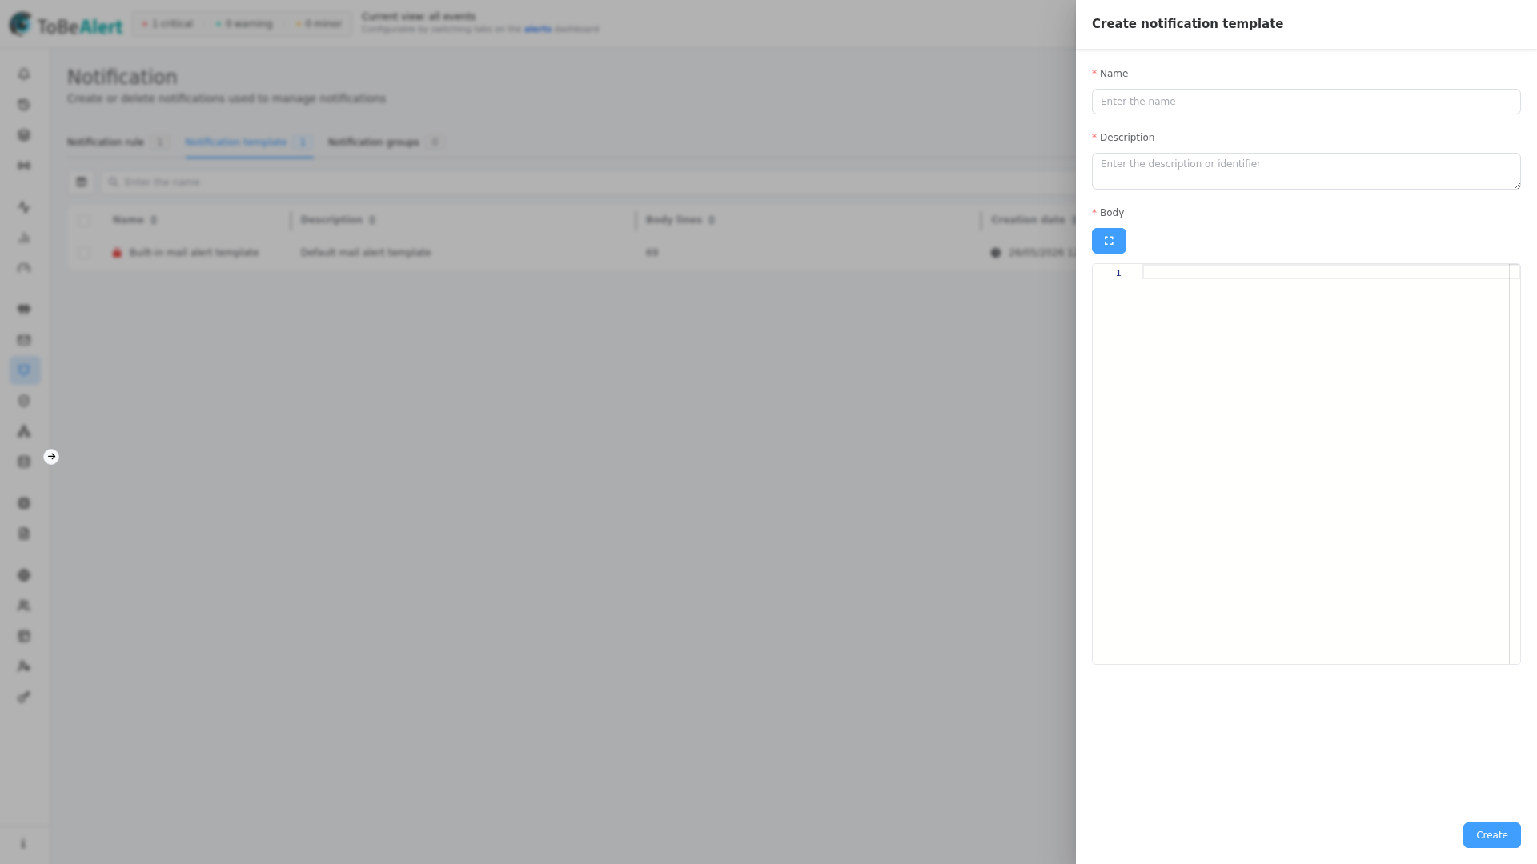The width and height of the screenshot is (1537, 864).
Task: Click the pulse activity icon in the sidebar
Action: 24,207
